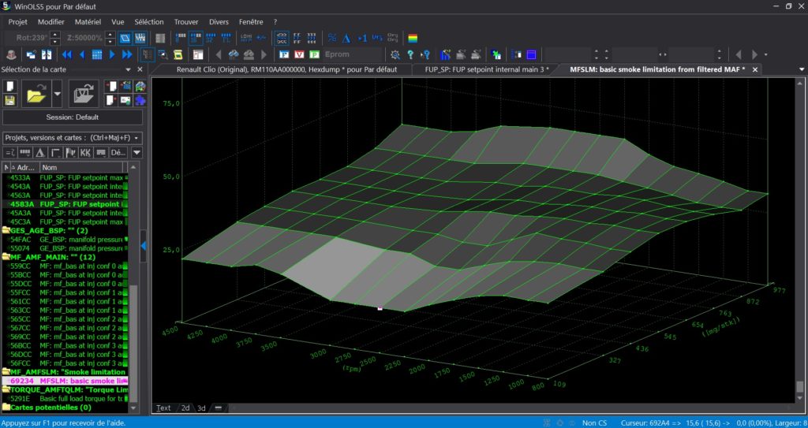The height and width of the screenshot is (428, 808).
Task: Click the KK filter icon in map panel
Action: [85, 152]
